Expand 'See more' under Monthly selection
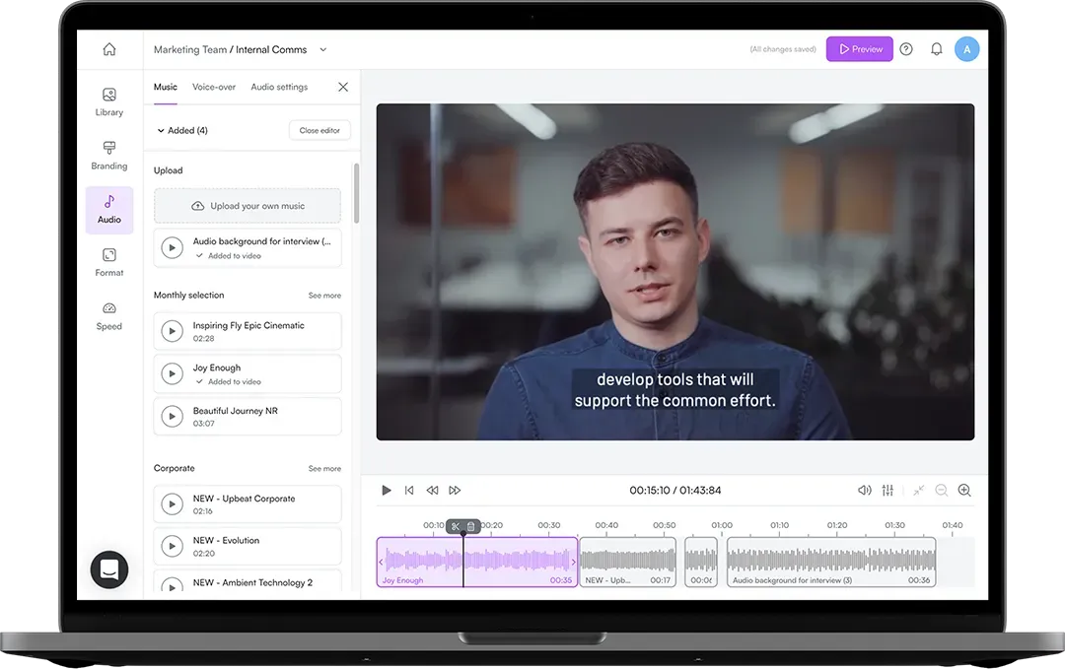The height and width of the screenshot is (669, 1065). coord(324,295)
